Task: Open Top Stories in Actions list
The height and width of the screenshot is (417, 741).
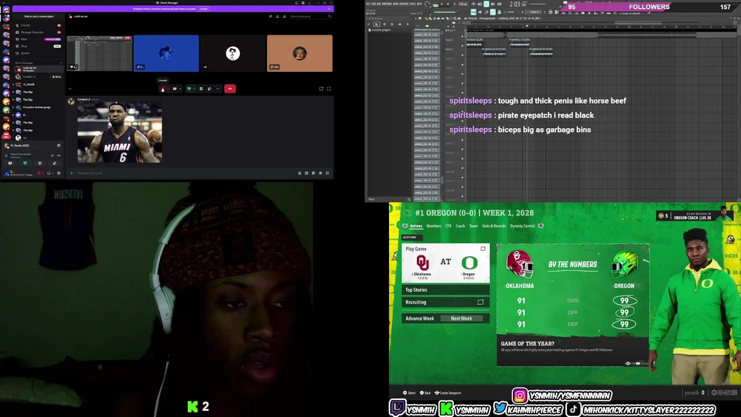Action: (446, 290)
